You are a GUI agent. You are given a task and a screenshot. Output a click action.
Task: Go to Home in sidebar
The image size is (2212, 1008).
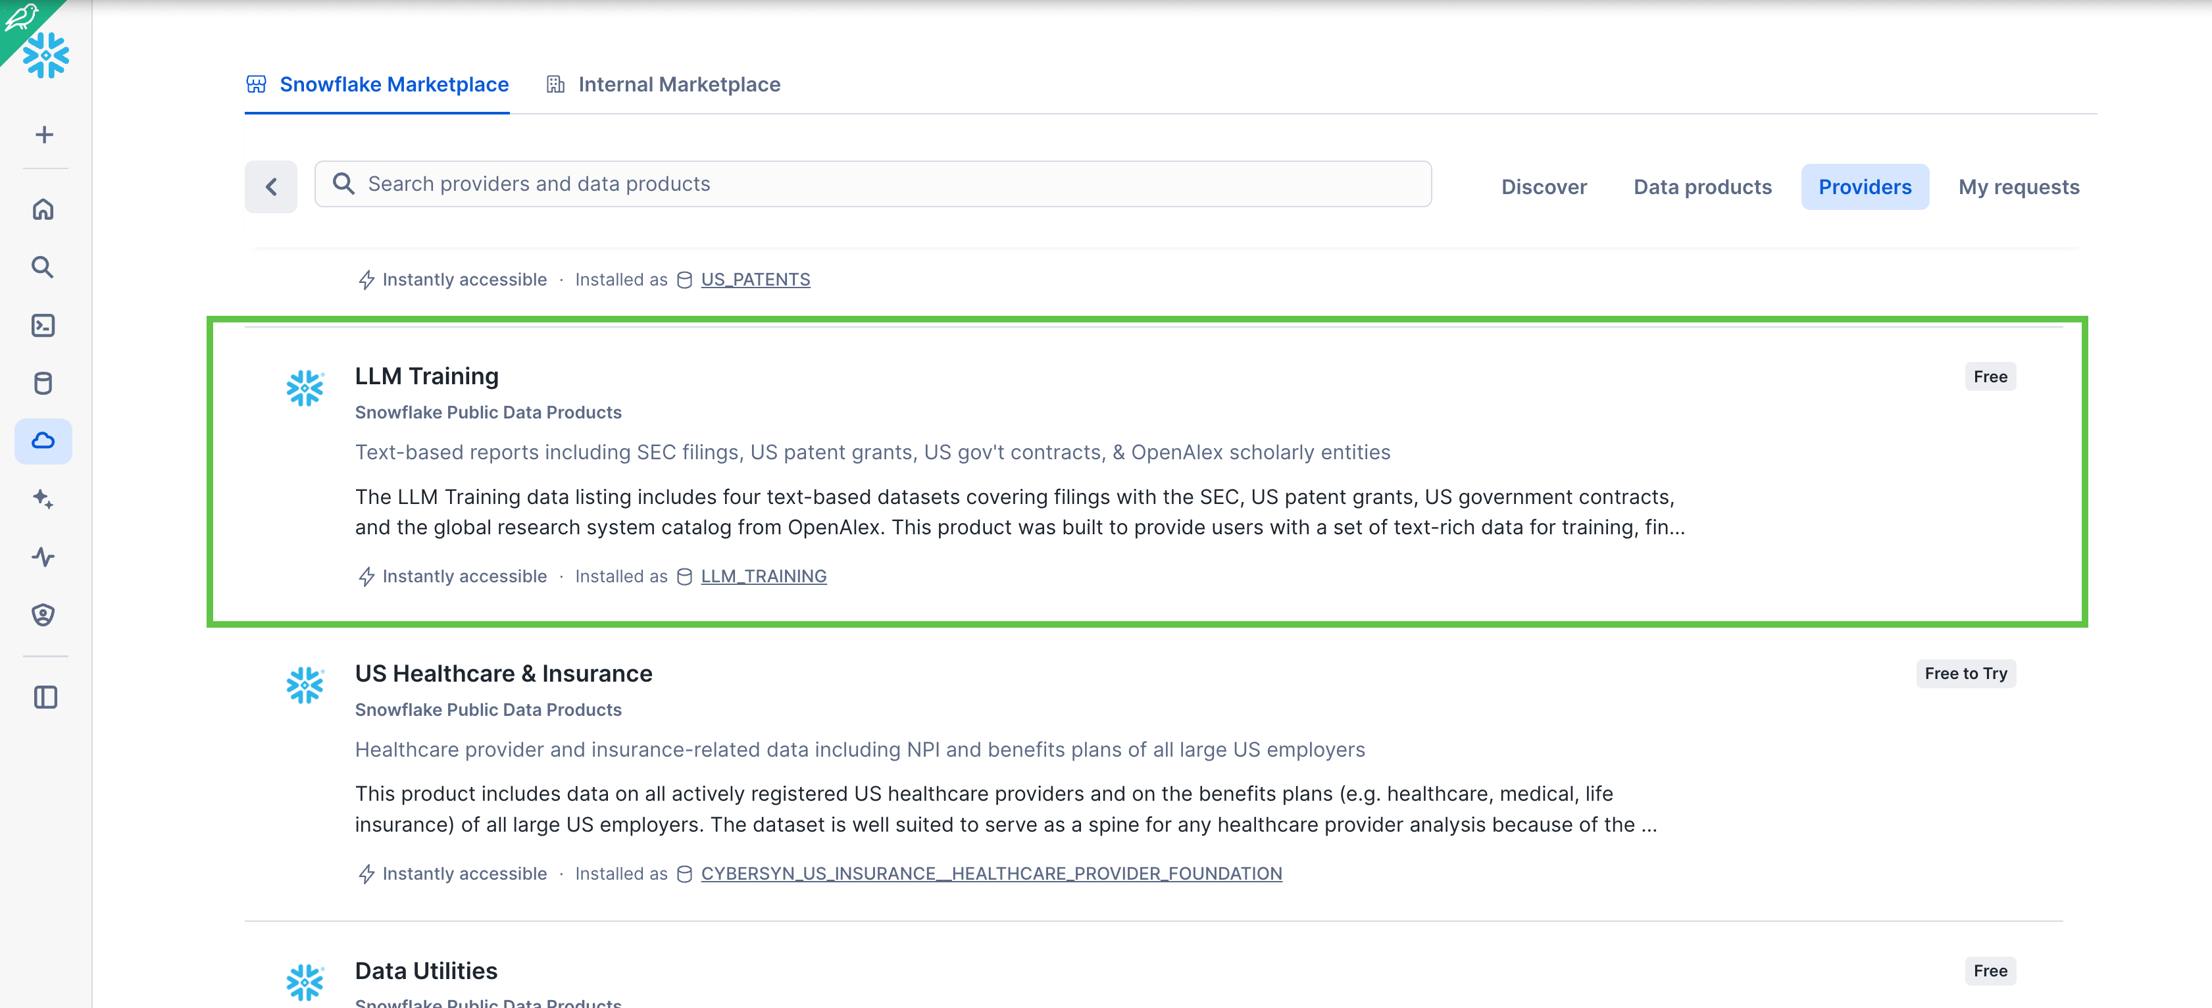point(43,209)
